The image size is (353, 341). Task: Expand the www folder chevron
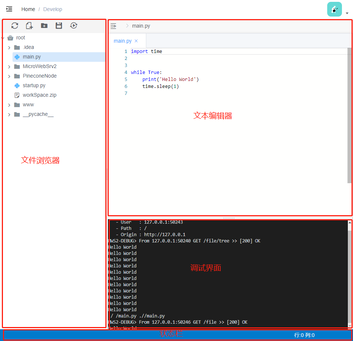(x=9, y=105)
